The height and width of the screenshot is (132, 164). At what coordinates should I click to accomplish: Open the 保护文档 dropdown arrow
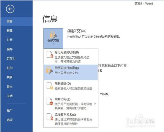pyautogui.click(x=53, y=44)
